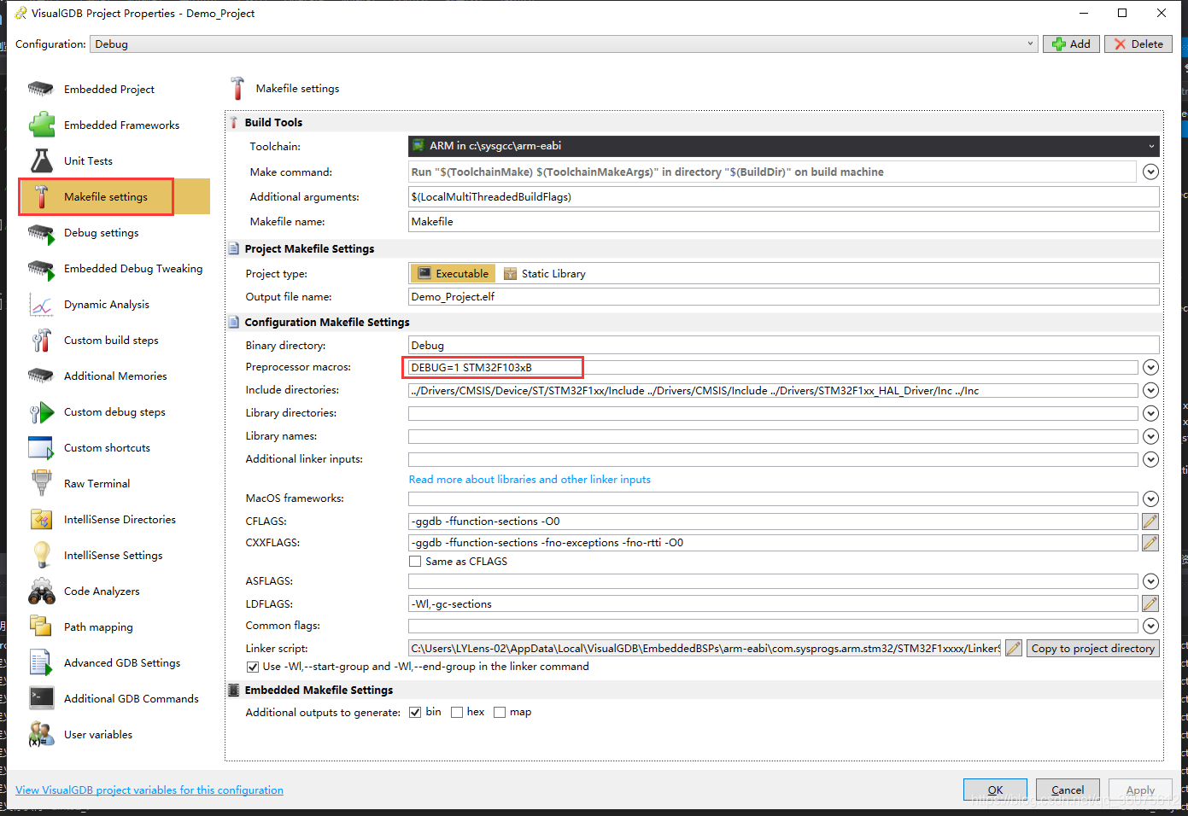Click the IntelliSense Settings lightbulb icon
This screenshot has width=1188, height=816.
[41, 555]
